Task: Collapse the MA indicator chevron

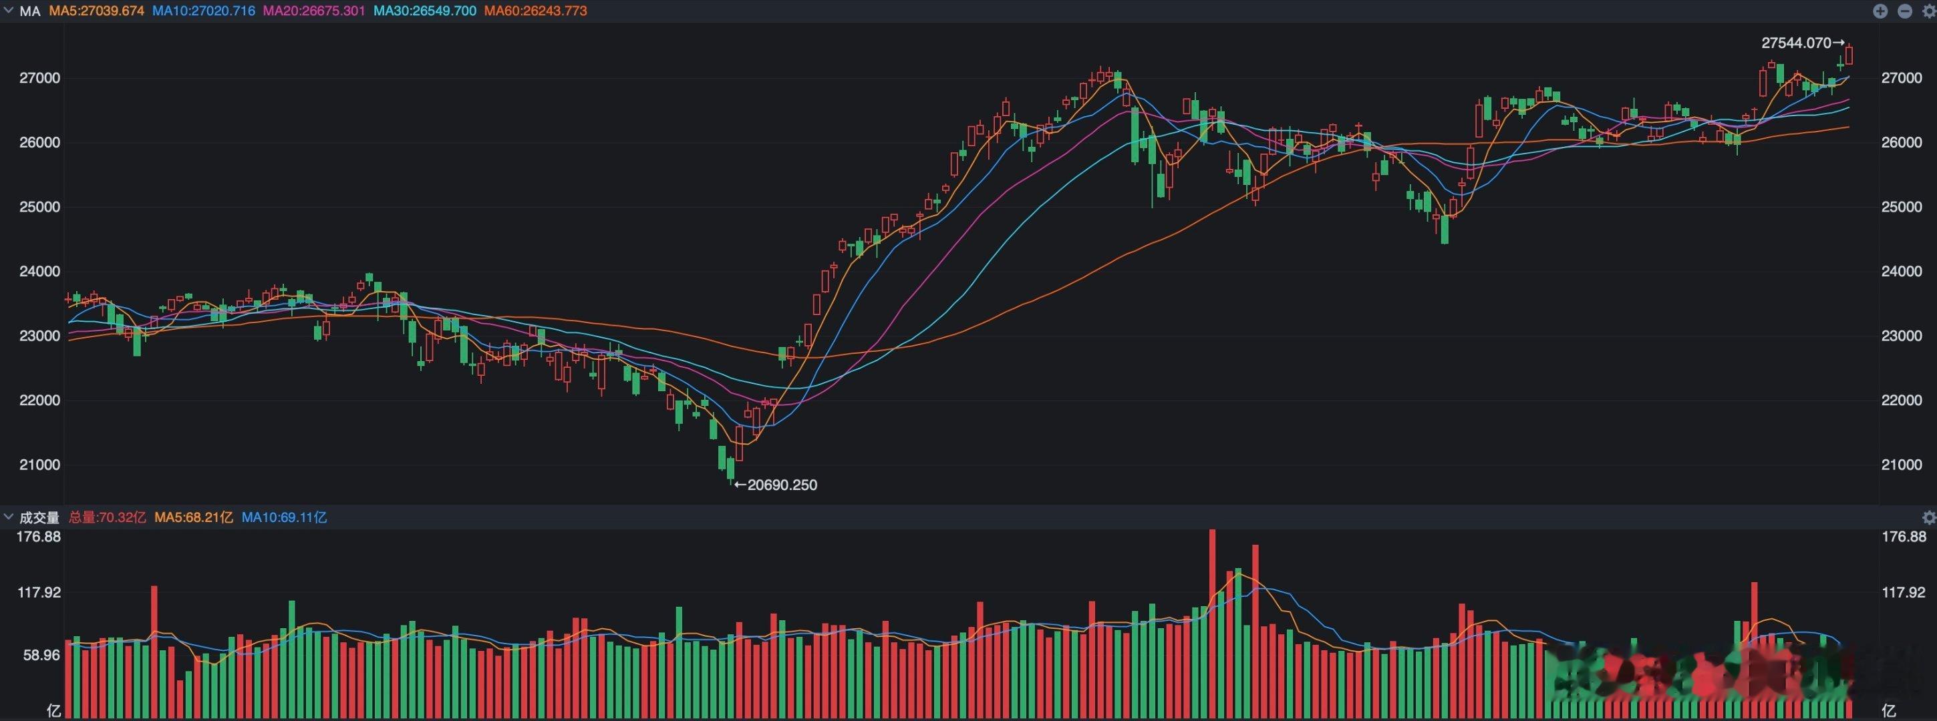Action: pos(8,11)
